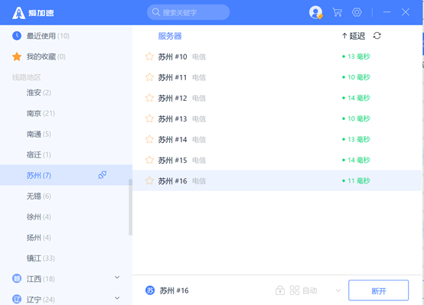Click 13 毫秒 latency of 苏州 #10
The image size is (424, 305).
[358, 57]
